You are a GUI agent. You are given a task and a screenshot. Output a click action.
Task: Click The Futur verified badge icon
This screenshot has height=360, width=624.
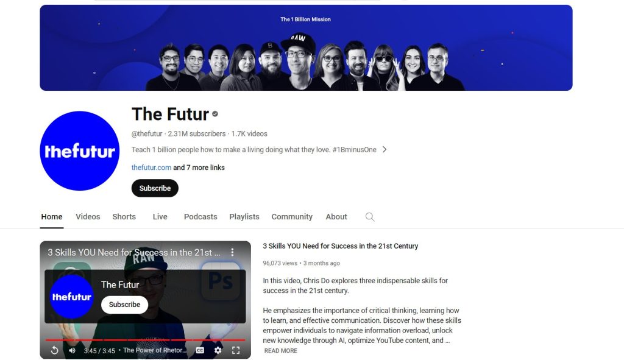click(215, 114)
